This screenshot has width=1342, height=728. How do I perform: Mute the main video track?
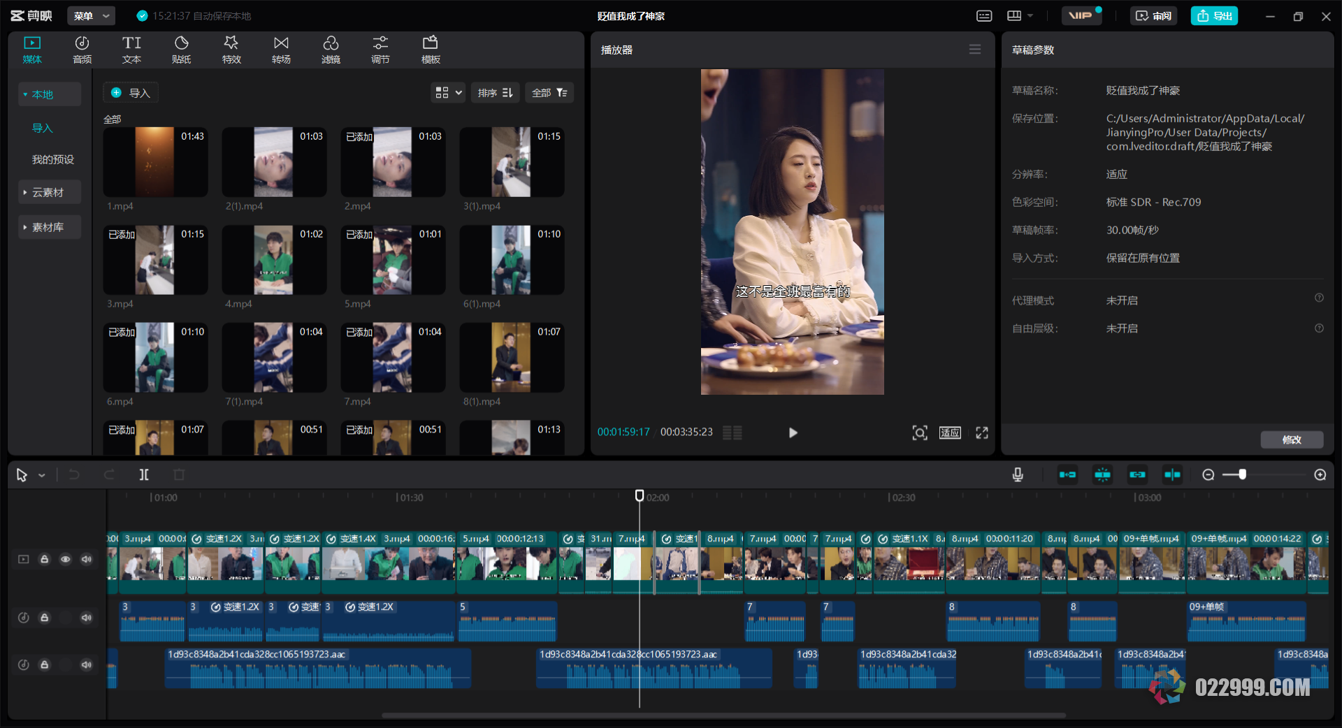(x=86, y=559)
